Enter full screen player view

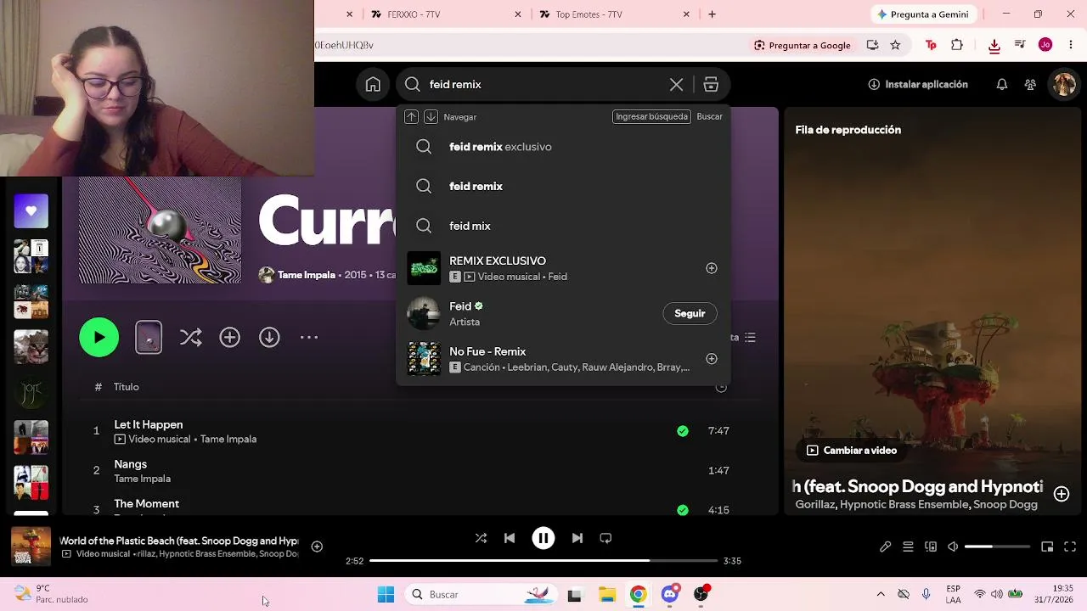tap(1070, 547)
